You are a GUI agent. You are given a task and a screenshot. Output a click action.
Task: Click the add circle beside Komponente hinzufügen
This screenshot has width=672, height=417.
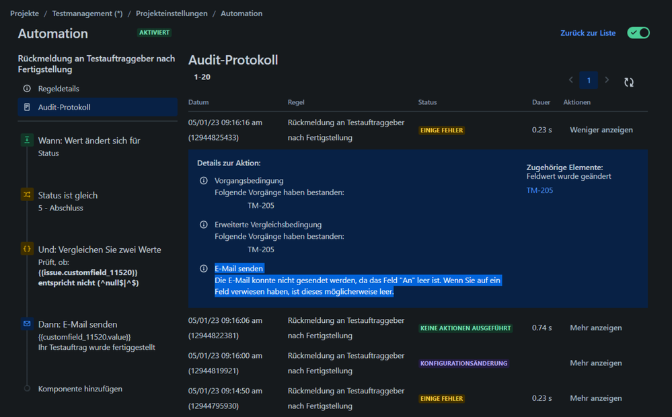[x=27, y=388]
